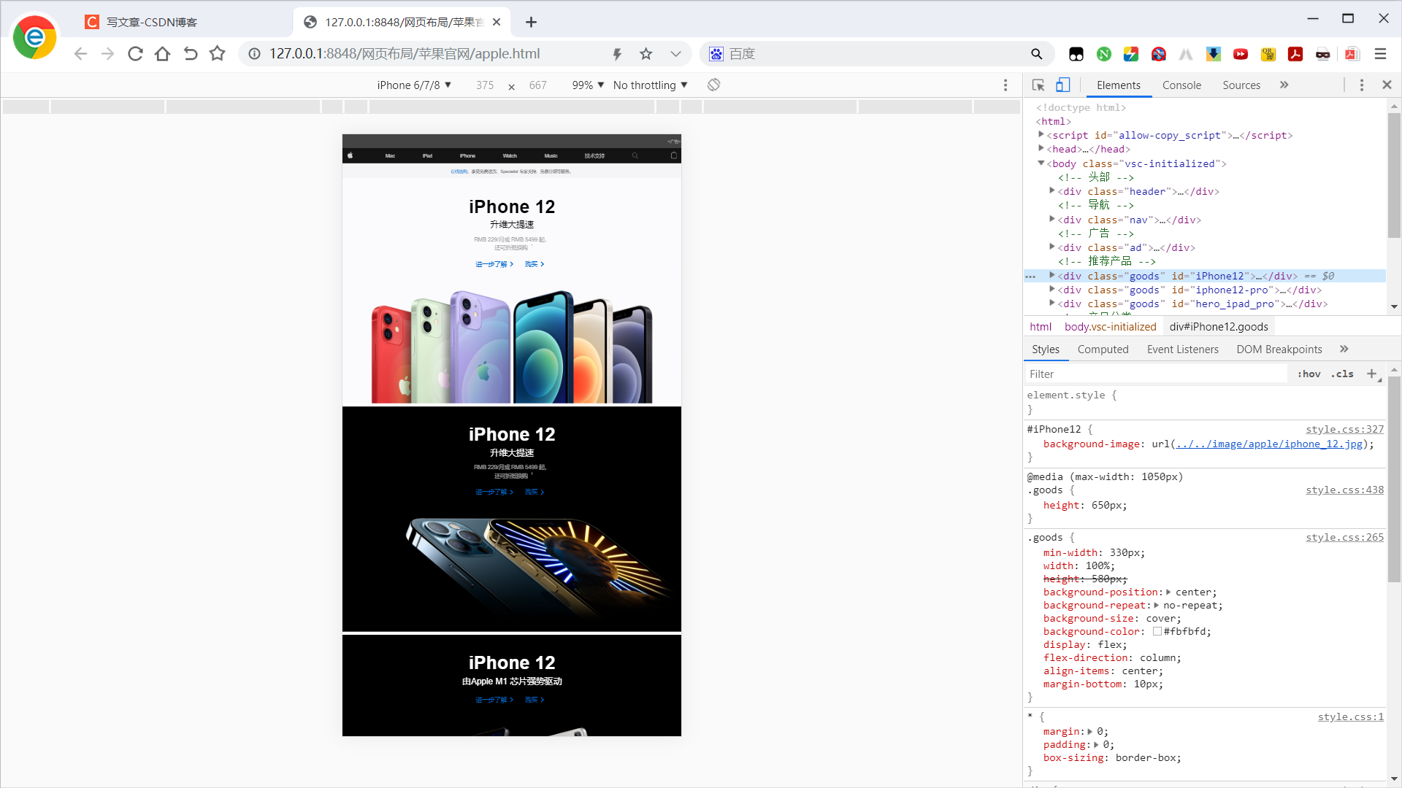The width and height of the screenshot is (1402, 788).
Task: Toggle the .cls class editor button
Action: [x=1342, y=374]
